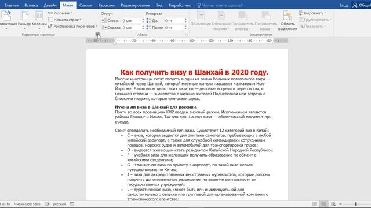Click the bold subheading 'Нужна ли виза в Шанхай'
The height and width of the screenshot is (208, 371).
click(156, 107)
